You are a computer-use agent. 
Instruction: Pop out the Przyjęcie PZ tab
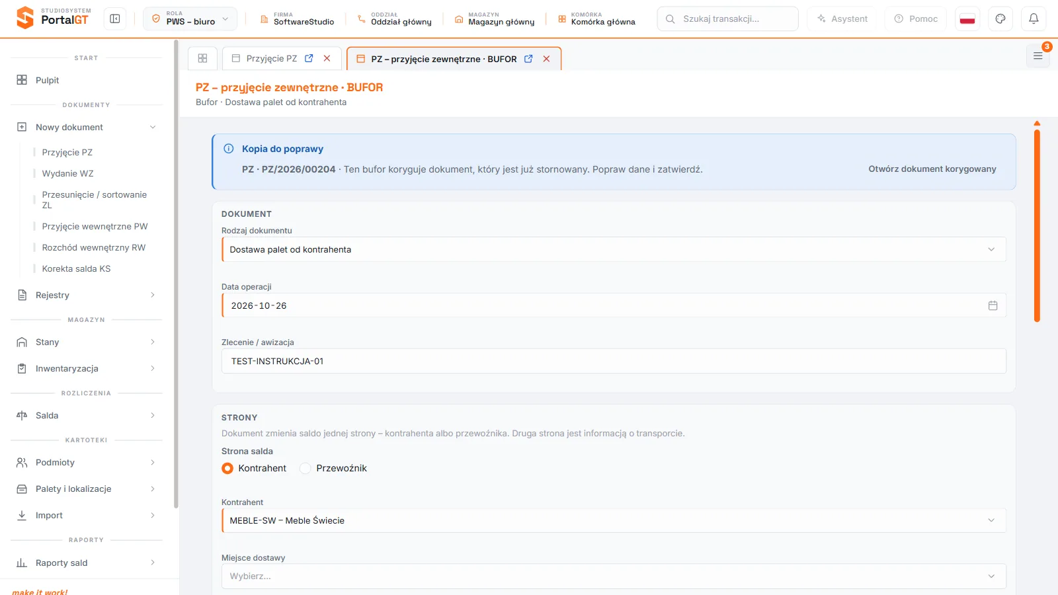(309, 58)
